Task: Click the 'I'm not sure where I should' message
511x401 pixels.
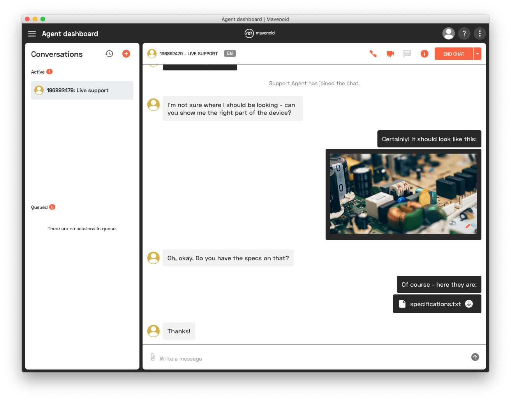Action: pos(233,109)
